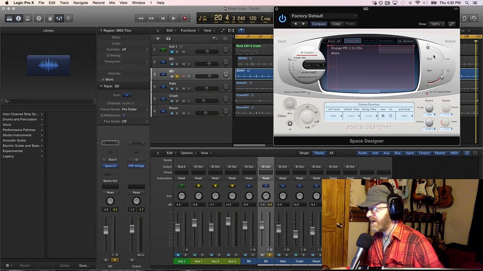Click the Hats audio track icon
Image resolution: width=483 pixels, height=271 pixels.
tap(163, 86)
